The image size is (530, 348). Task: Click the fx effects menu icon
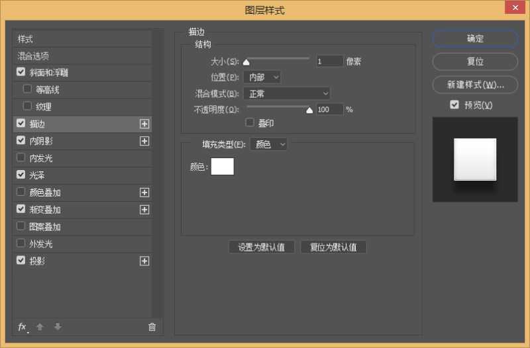(22, 327)
